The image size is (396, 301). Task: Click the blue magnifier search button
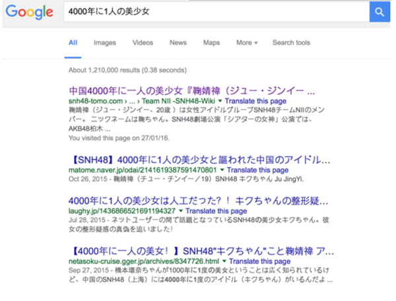379,12
